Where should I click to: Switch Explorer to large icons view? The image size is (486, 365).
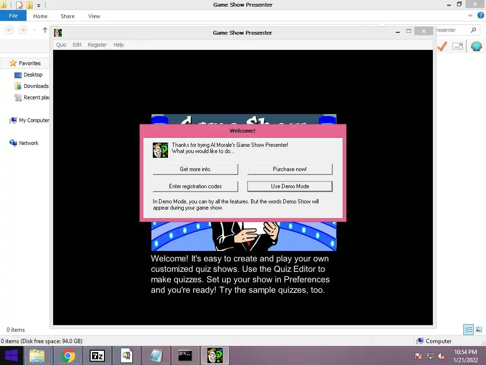[x=479, y=329]
